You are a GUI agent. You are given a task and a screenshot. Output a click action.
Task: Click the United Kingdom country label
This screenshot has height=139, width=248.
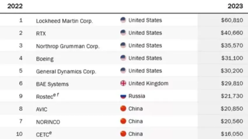[x=148, y=83]
